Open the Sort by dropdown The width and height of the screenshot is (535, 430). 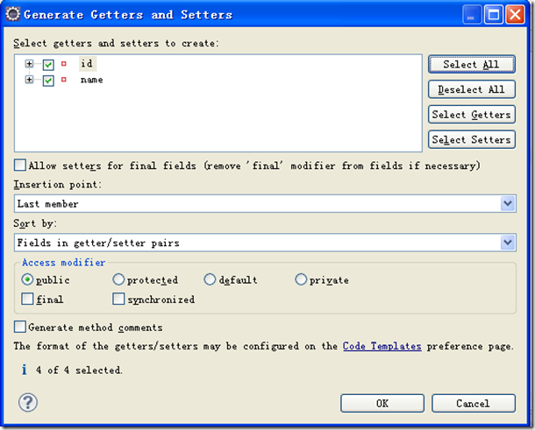(508, 243)
